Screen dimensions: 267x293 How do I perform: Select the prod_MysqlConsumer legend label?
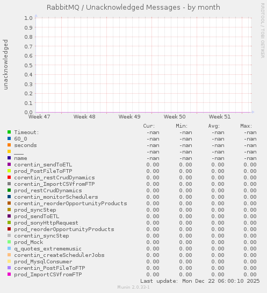pos(43,262)
